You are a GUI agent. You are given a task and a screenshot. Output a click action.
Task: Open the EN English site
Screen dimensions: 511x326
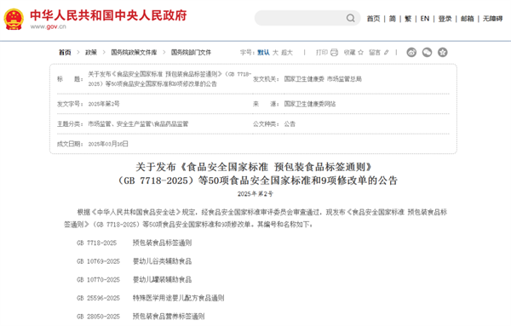coord(425,19)
